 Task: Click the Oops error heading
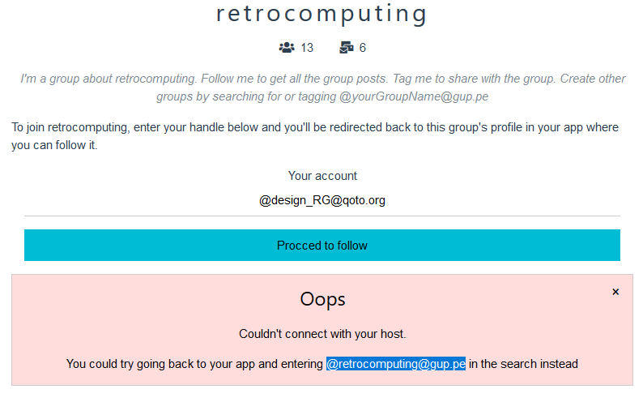click(x=322, y=299)
